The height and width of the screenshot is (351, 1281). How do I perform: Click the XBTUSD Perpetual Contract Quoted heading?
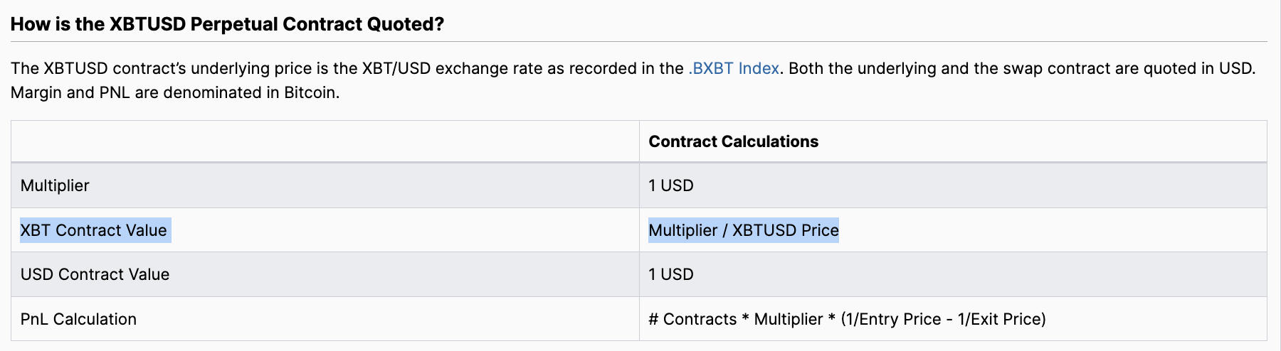(227, 24)
